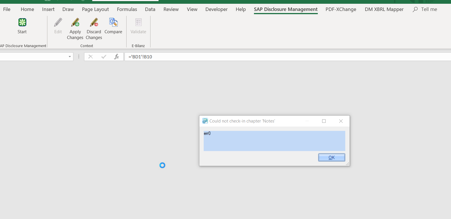The width and height of the screenshot is (451, 219).
Task: Click the formula bar resize dots handle
Action: pyautogui.click(x=79, y=57)
